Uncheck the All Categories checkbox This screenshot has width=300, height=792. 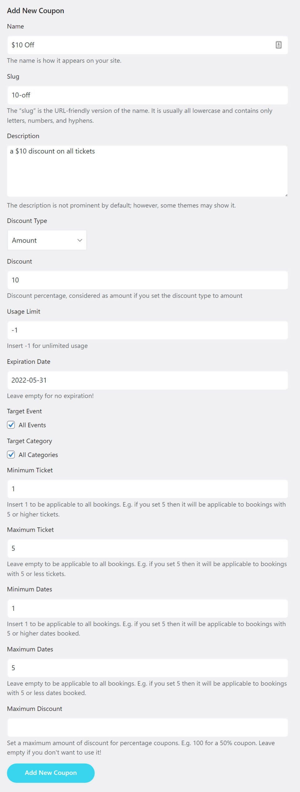click(x=11, y=454)
